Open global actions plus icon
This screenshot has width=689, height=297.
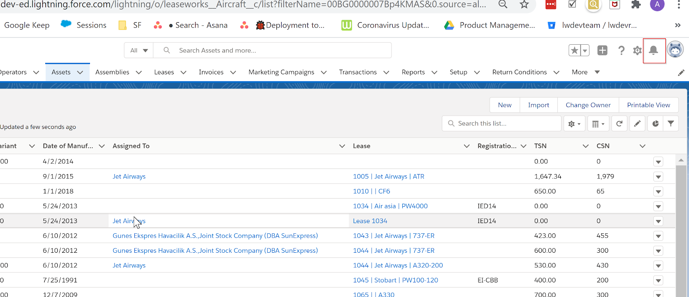(602, 50)
